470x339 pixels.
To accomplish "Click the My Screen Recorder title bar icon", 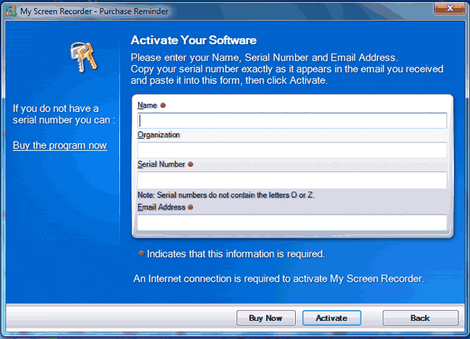I will [x=12, y=12].
